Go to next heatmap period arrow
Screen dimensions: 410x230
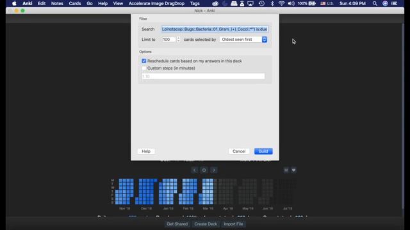click(213, 170)
